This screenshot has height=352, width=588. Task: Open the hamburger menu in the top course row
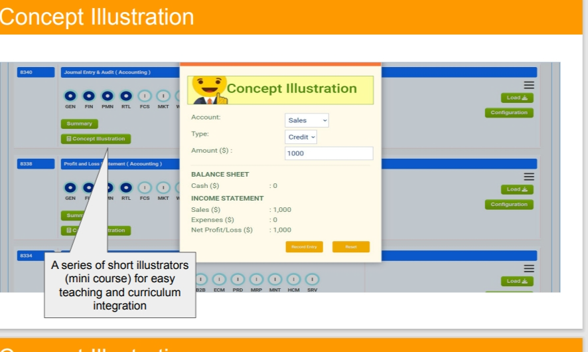pyautogui.click(x=529, y=85)
